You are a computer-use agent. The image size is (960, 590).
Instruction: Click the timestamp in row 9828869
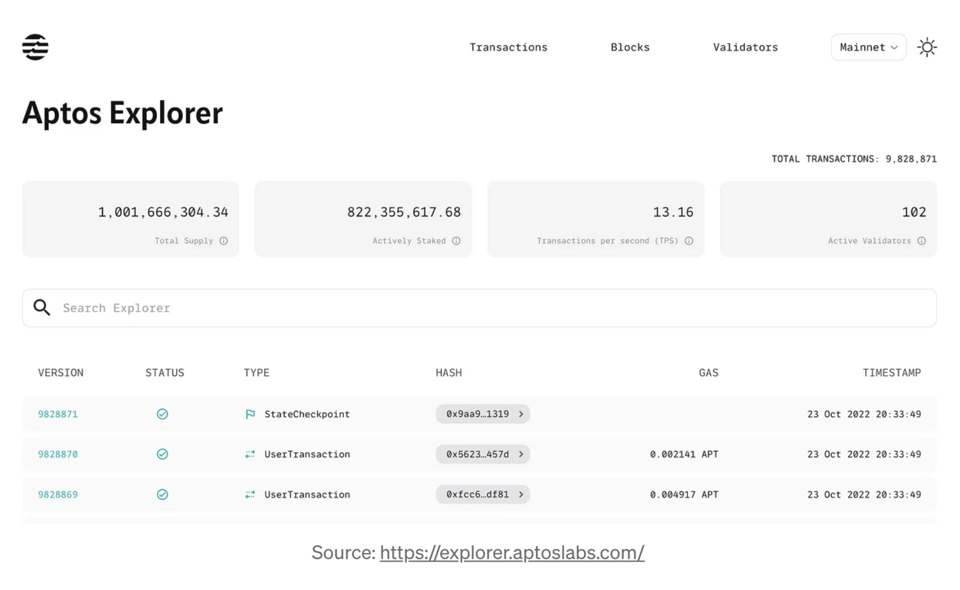(864, 495)
